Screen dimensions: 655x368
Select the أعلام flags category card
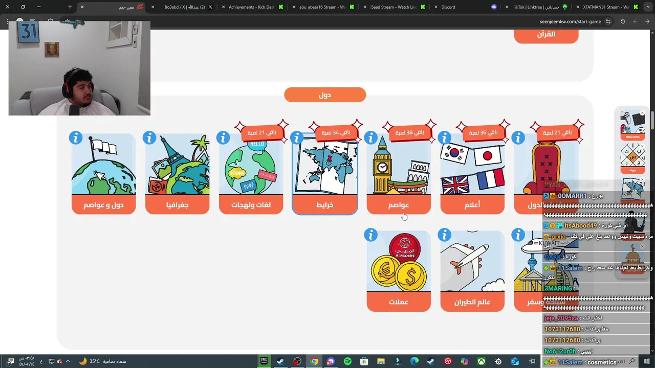pos(472,174)
